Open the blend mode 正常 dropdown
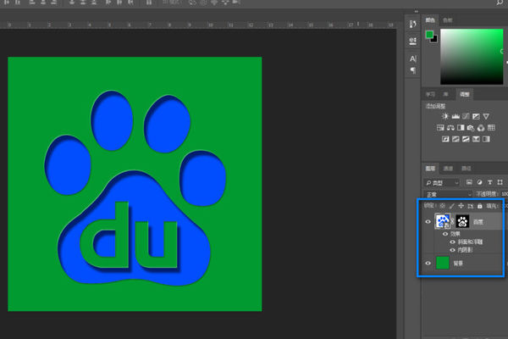The height and width of the screenshot is (339, 508). (448, 194)
